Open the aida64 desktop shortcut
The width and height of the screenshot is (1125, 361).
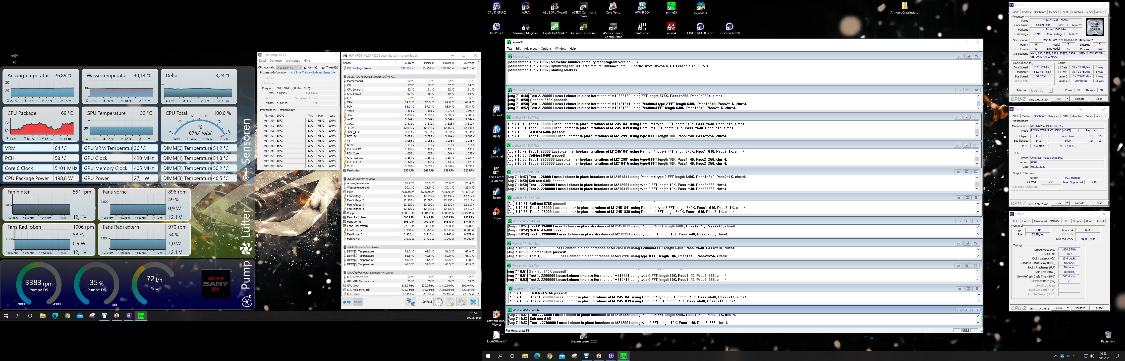pos(671,29)
